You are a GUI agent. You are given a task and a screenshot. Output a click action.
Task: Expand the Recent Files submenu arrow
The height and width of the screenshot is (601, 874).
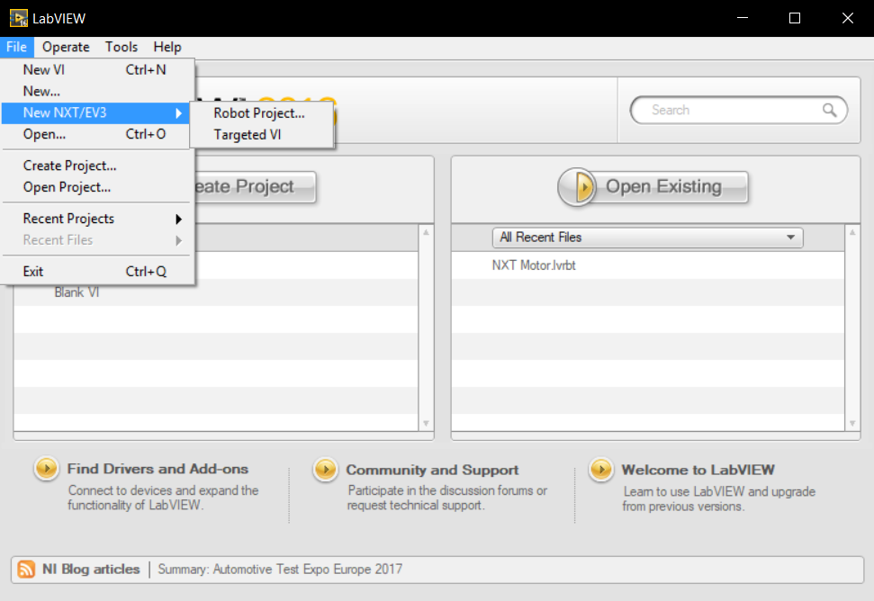[x=178, y=240]
